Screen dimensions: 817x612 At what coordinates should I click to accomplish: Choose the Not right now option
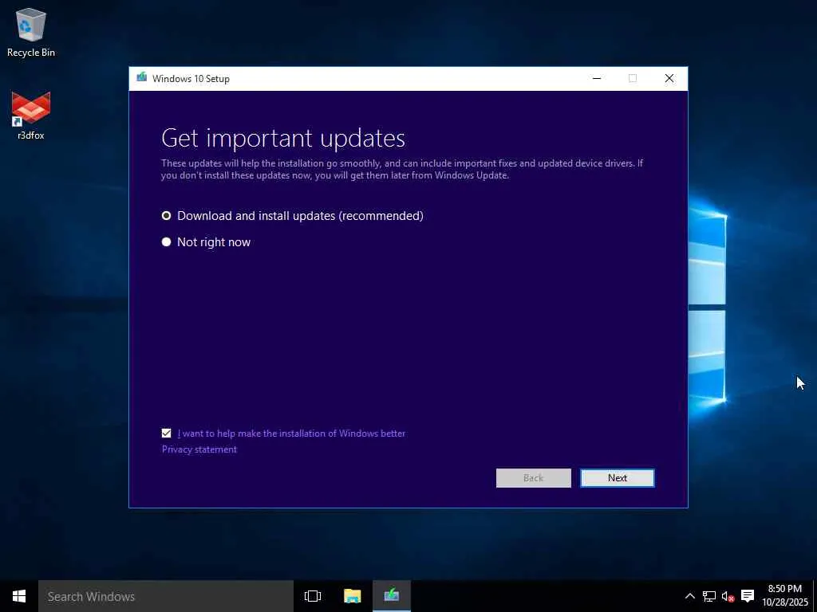pos(166,242)
